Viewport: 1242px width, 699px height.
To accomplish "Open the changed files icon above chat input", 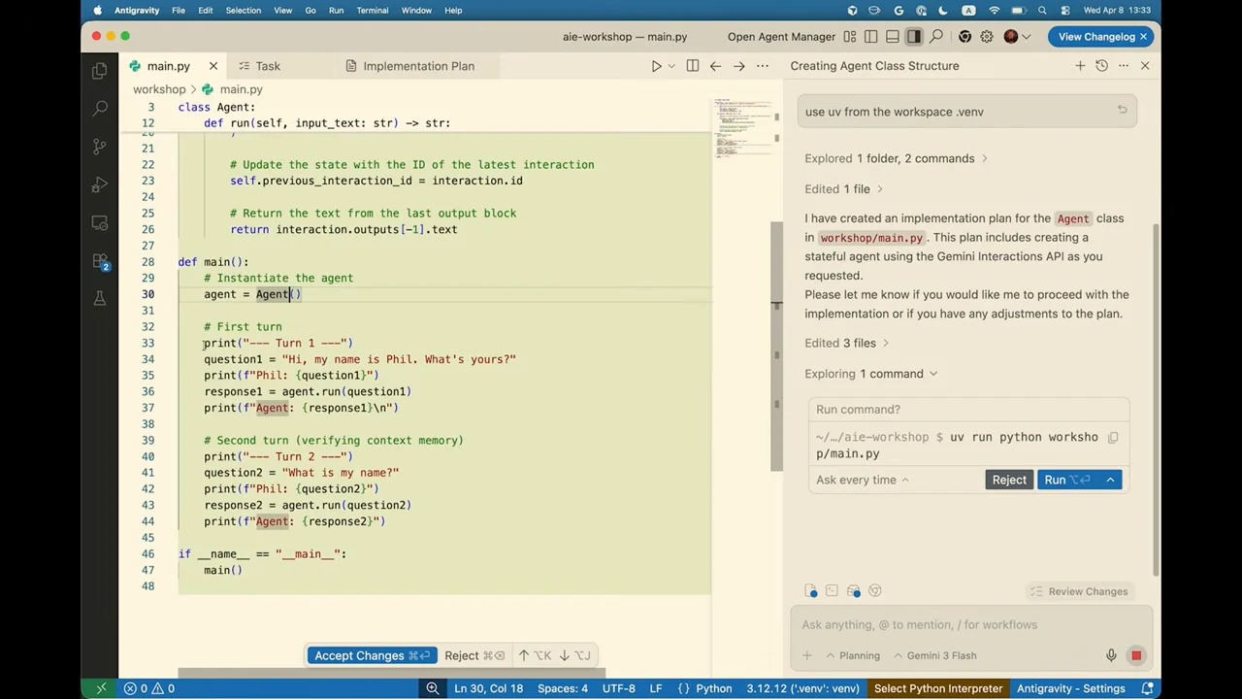I will tap(811, 591).
